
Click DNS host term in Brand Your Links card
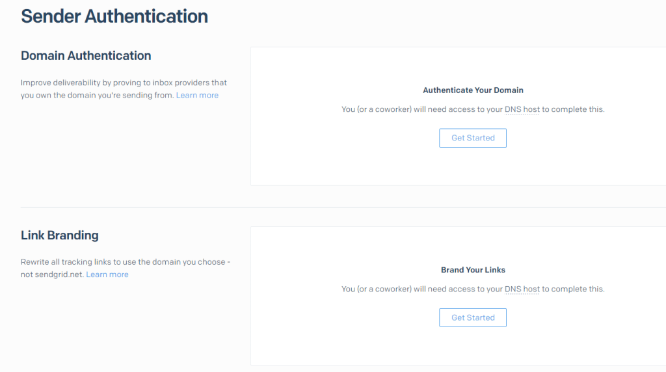click(522, 289)
